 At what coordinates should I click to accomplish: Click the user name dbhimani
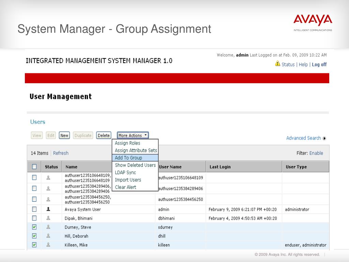pyautogui.click(x=166, y=218)
